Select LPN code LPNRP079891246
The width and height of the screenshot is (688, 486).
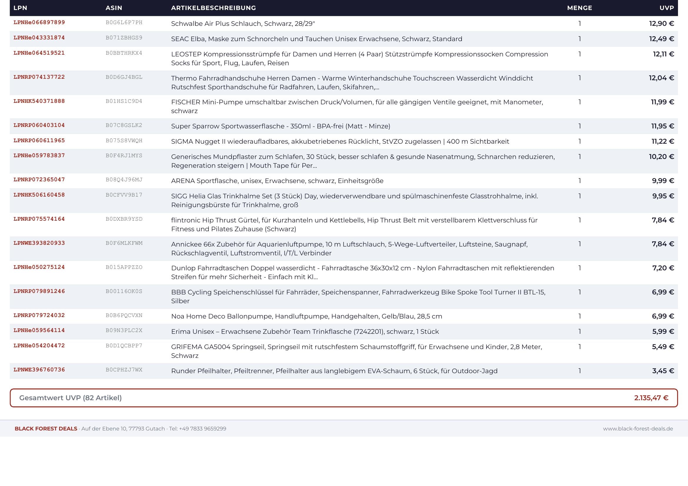[39, 291]
